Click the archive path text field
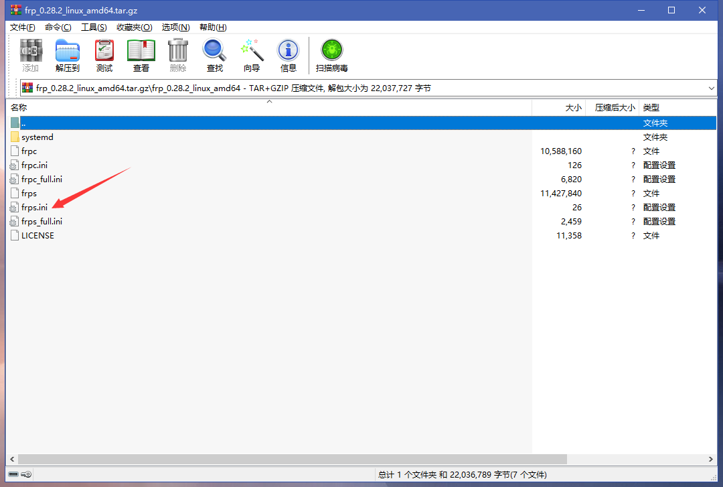The width and height of the screenshot is (723, 487). (368, 88)
